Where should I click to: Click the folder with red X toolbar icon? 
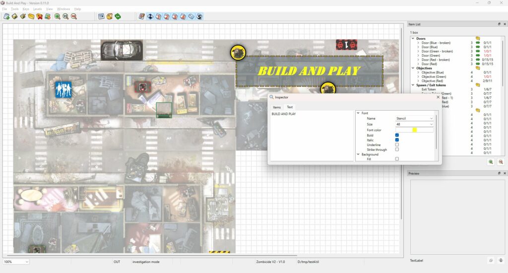coord(40,16)
